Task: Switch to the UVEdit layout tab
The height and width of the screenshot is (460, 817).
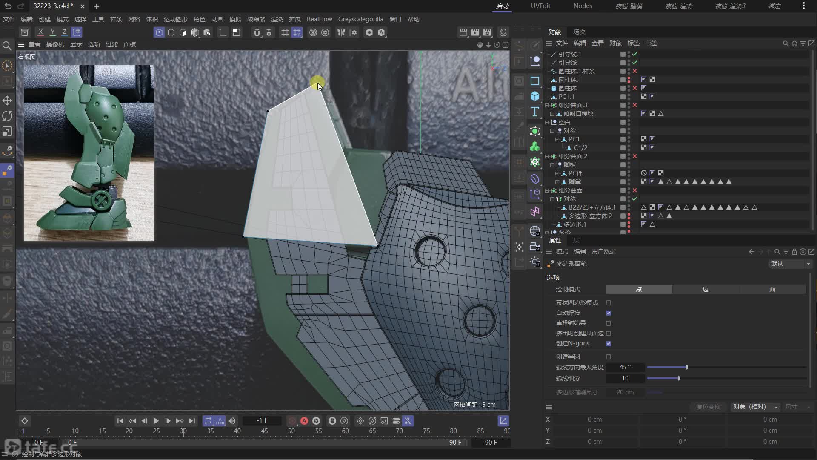Action: pos(540,6)
